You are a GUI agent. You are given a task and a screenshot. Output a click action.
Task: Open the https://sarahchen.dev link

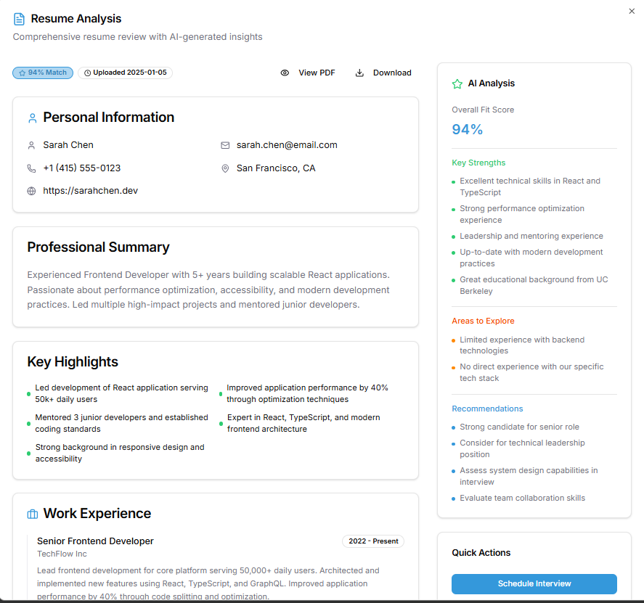point(90,191)
